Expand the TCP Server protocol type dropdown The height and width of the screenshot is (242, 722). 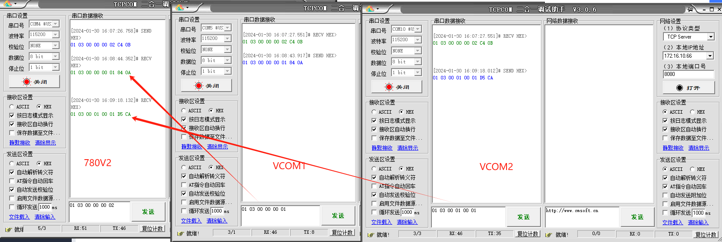click(x=711, y=37)
